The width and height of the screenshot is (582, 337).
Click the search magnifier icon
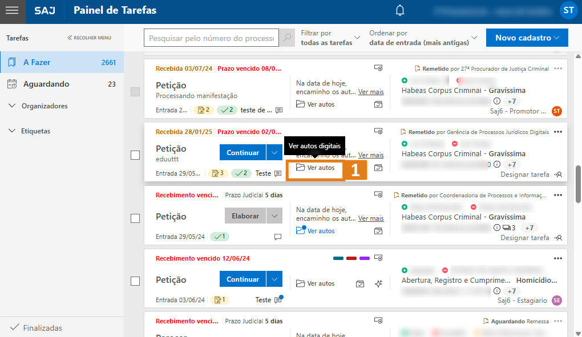[288, 38]
